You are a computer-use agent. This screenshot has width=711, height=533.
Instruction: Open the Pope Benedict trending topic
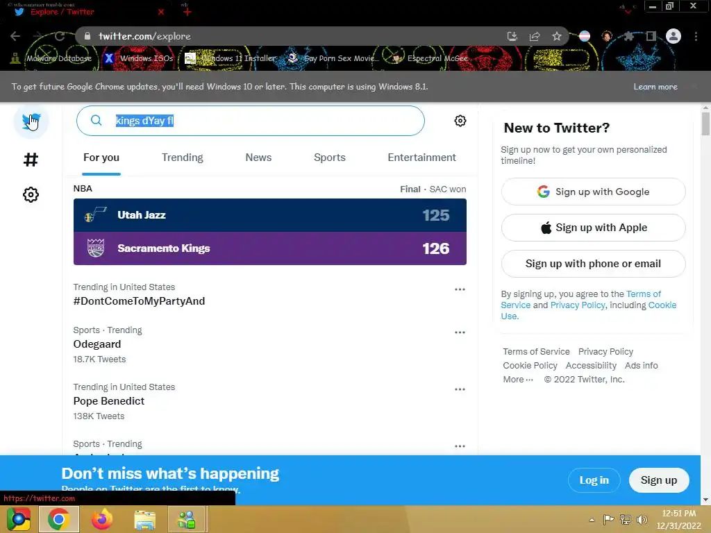109,401
